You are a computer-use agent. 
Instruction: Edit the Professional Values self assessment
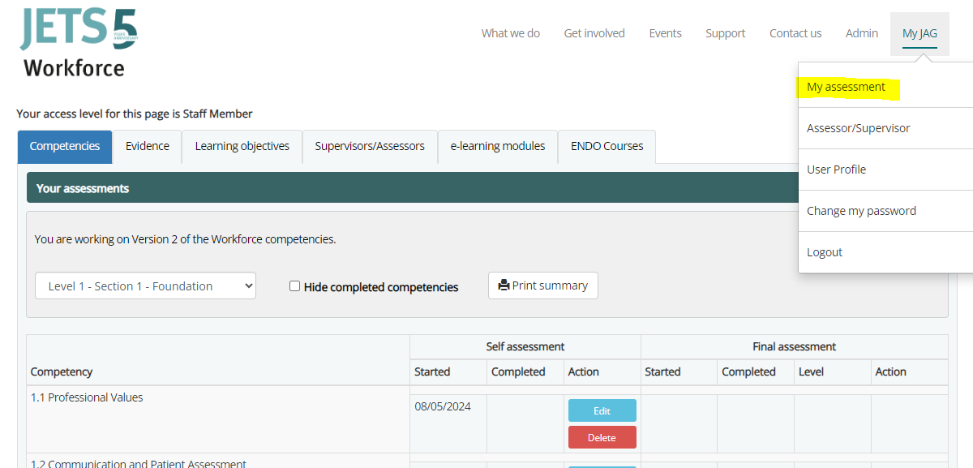coord(602,410)
